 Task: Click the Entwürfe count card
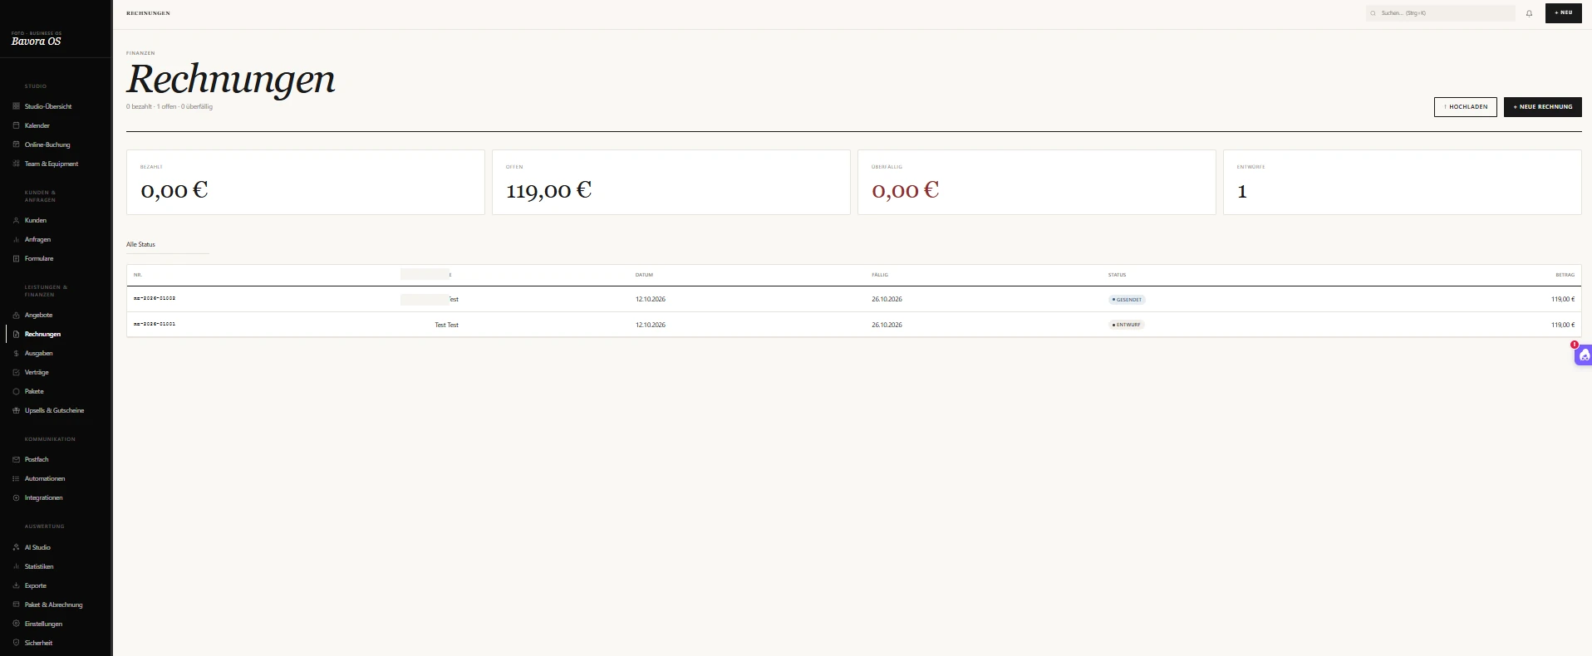(x=1402, y=182)
